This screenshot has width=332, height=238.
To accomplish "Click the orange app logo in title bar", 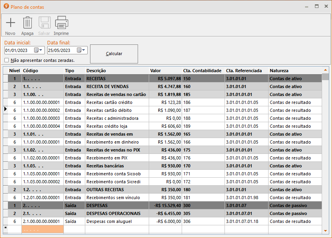I will click(6, 6).
